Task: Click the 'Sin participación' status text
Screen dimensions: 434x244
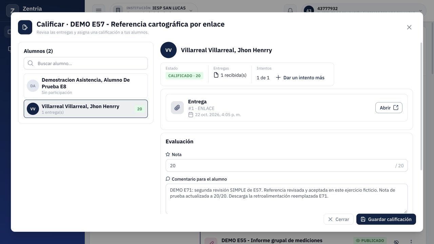Action: (x=57, y=93)
